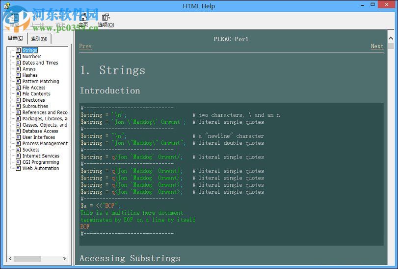Click 'terminated by EOF on a line by itself'
398x269 pixels.
click(138, 220)
